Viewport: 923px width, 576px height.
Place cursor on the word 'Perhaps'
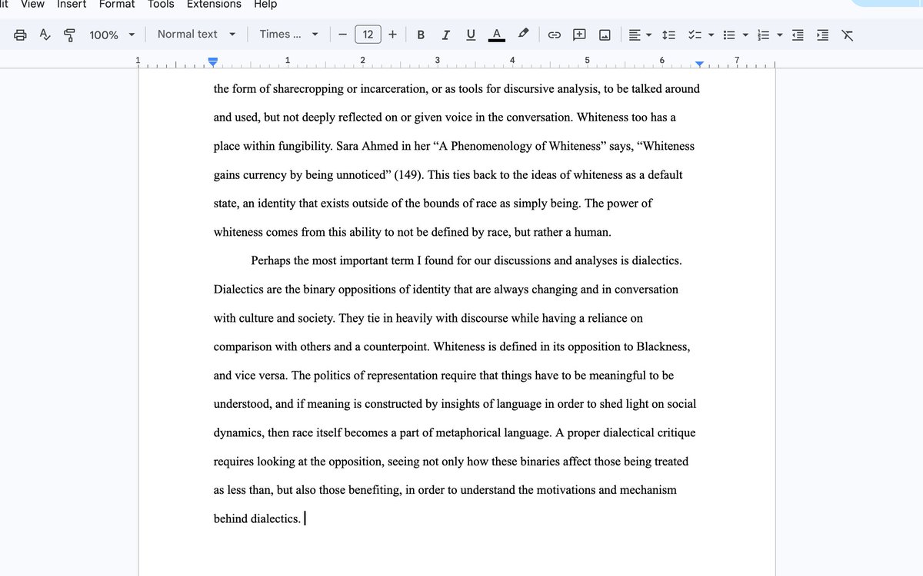coord(271,261)
